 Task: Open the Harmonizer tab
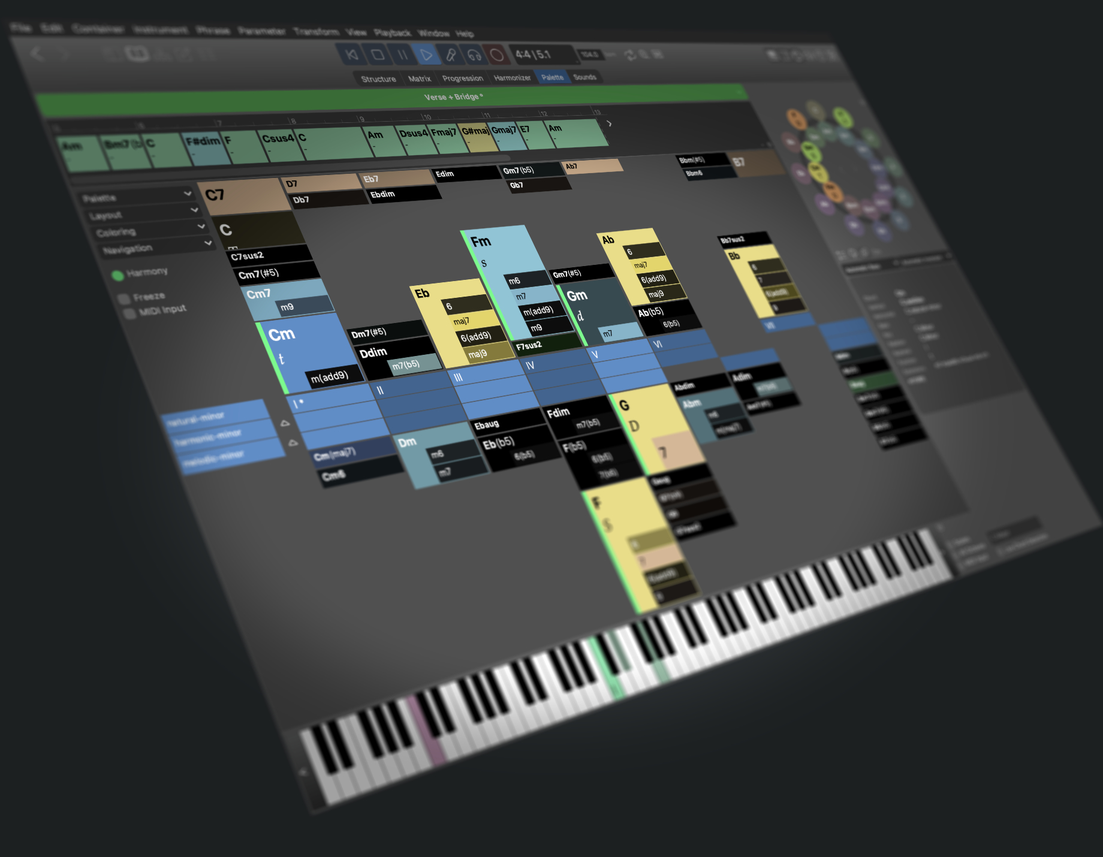click(x=512, y=78)
